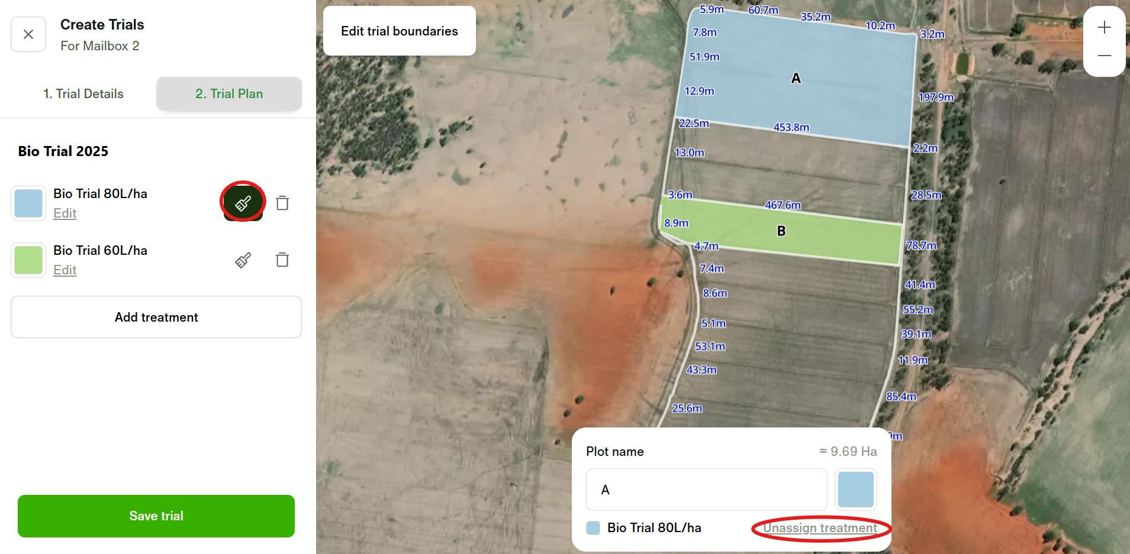The height and width of the screenshot is (554, 1130).
Task: Edit the Bio Trial 80L/ha treatment
Action: coord(65,213)
